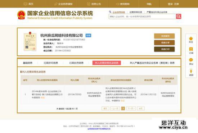Open the detail link after 申请移出 reason

tap(122, 101)
